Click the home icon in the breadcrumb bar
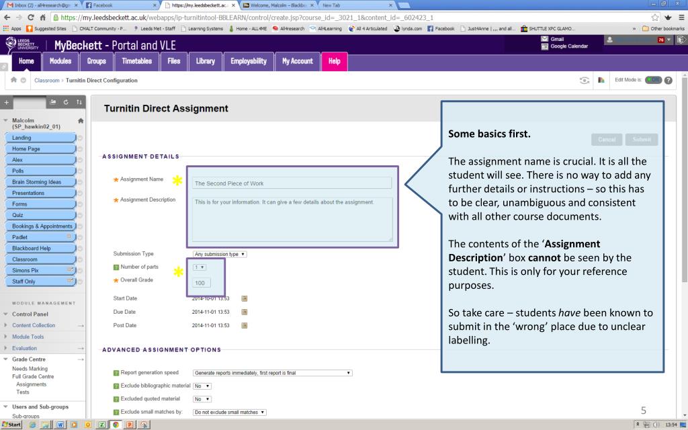 (13, 80)
